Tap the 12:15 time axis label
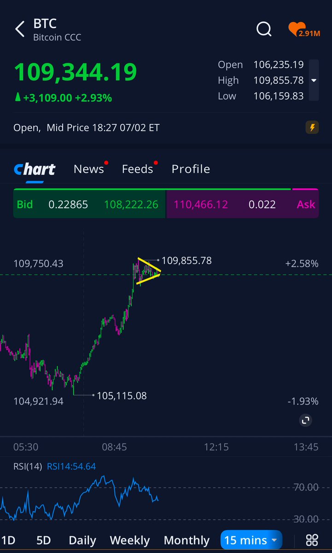332x553 pixels. point(216,447)
